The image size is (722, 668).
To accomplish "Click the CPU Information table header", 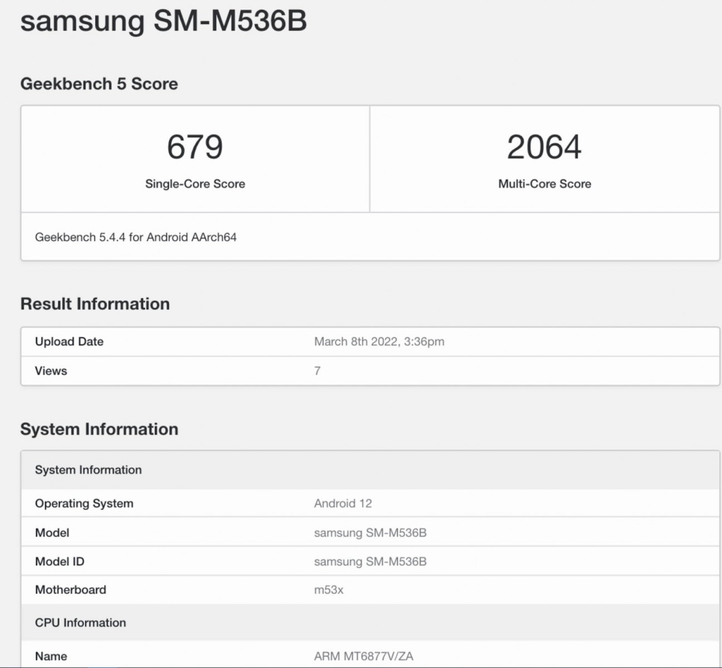I will pyautogui.click(x=370, y=622).
